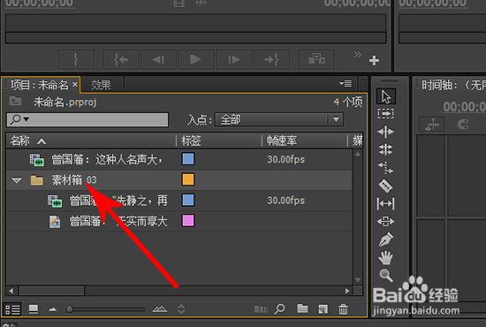Image resolution: width=486 pixels, height=327 pixels.
Task: Click the timeline timecode 00;00;0
Action: (x=464, y=107)
